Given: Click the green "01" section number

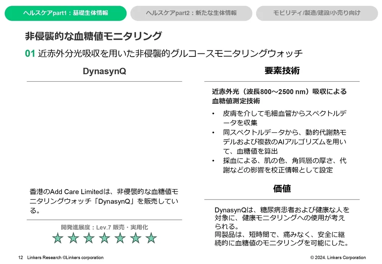Looking at the screenshot, I should pyautogui.click(x=30, y=53).
